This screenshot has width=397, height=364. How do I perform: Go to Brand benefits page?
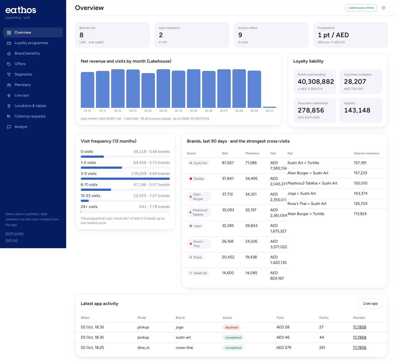(x=33, y=53)
